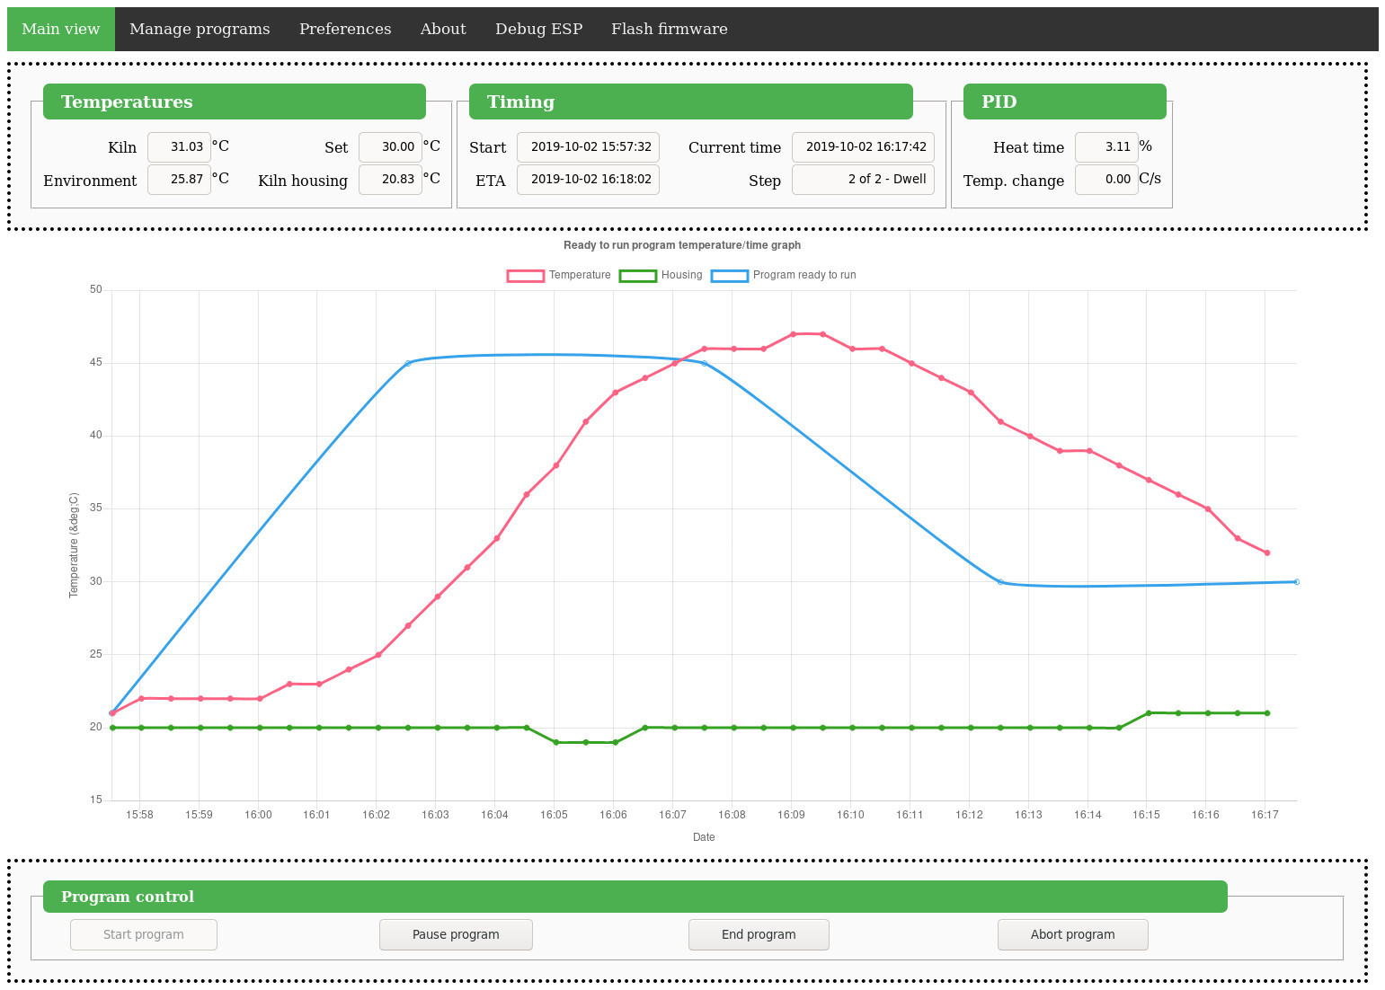View the About page
This screenshot has width=1385, height=990.
[x=442, y=28]
